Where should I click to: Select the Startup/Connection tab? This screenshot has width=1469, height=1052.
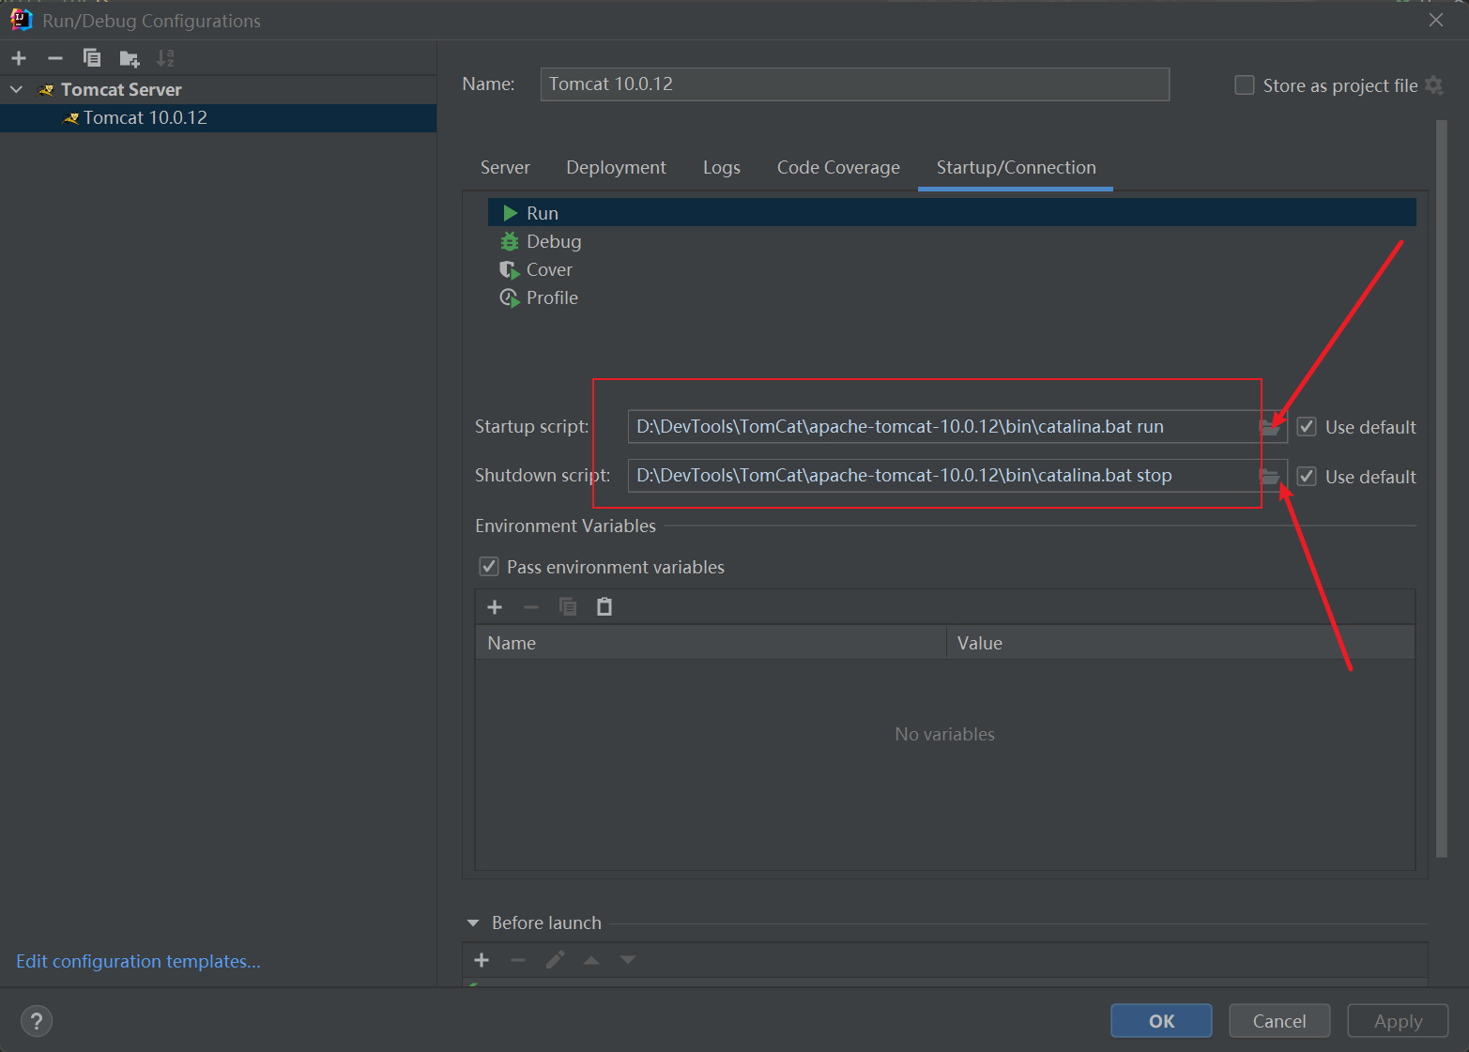click(1016, 167)
